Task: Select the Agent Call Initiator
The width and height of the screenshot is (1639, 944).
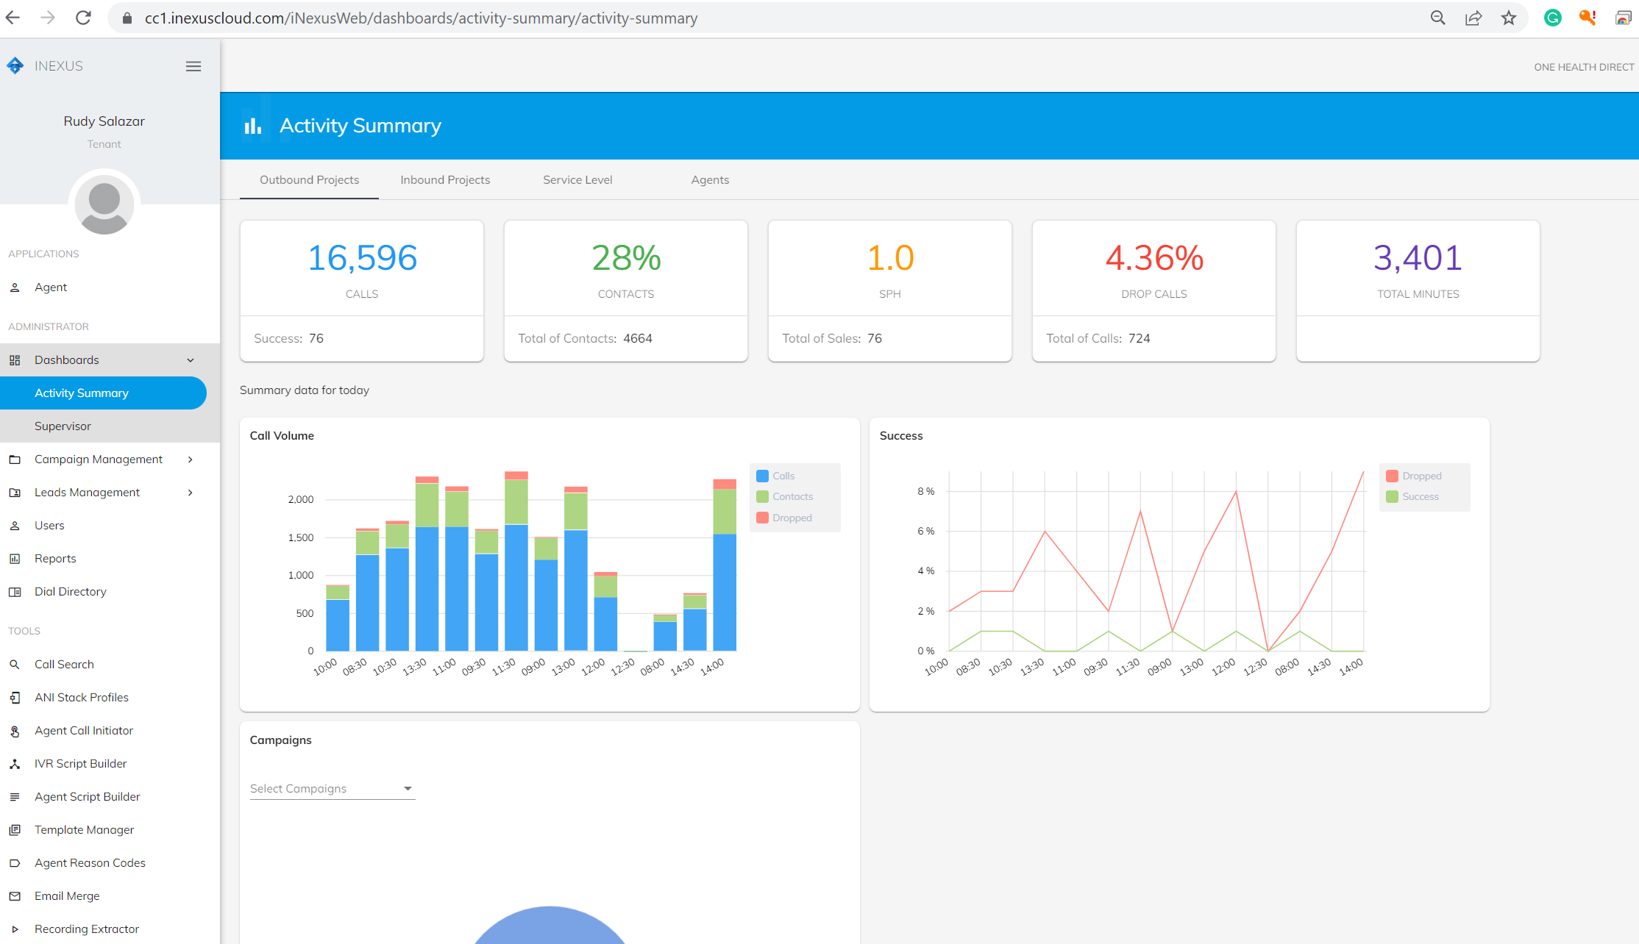Action: pos(84,730)
